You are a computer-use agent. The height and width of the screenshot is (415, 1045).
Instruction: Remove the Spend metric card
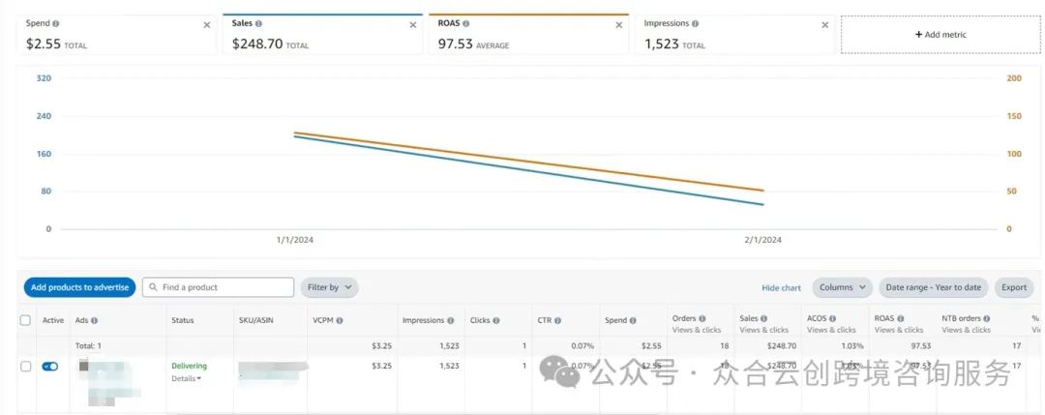tap(206, 25)
